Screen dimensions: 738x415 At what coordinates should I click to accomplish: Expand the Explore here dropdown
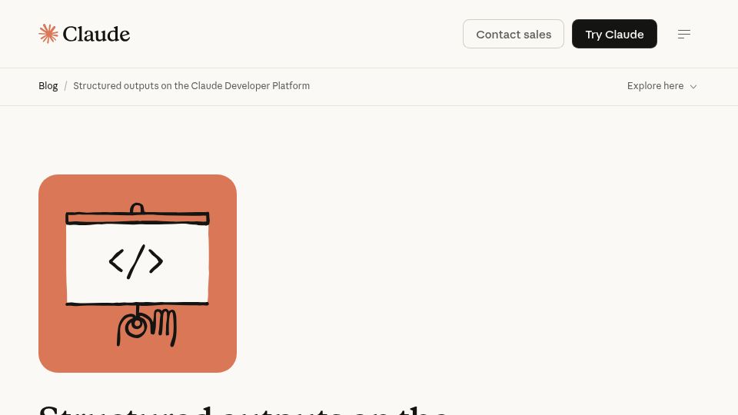click(x=662, y=86)
